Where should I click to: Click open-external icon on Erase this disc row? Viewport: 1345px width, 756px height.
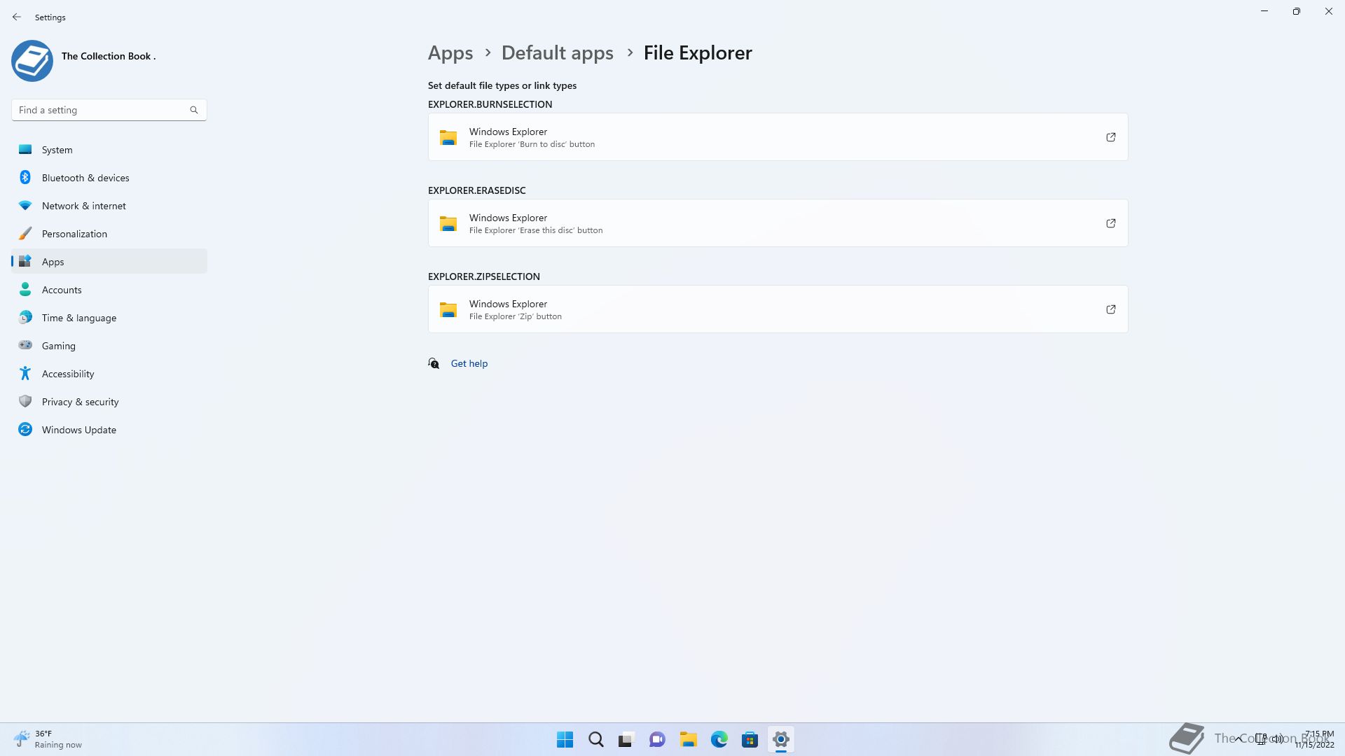[1111, 223]
